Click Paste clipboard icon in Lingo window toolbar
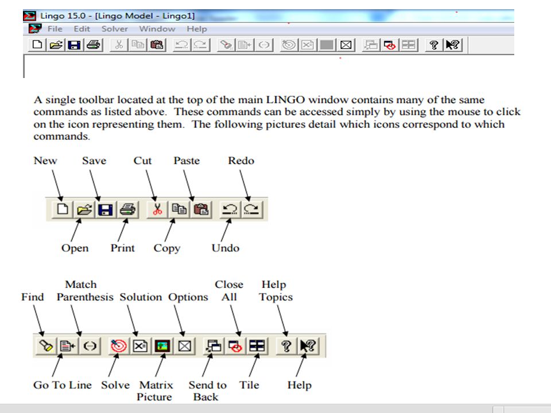Viewport: 551px width, 413px height. coord(157,45)
